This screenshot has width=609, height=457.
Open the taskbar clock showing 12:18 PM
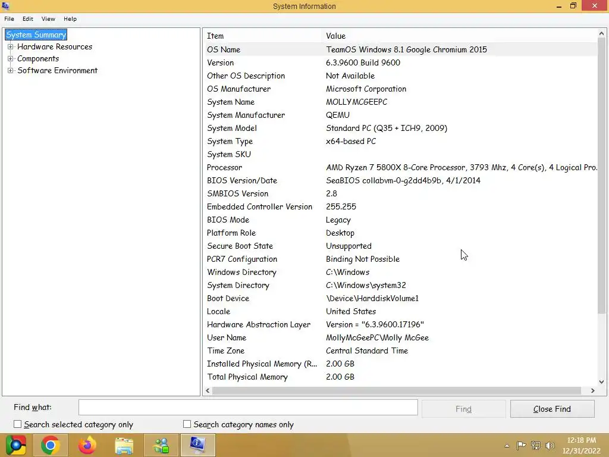pos(582,445)
